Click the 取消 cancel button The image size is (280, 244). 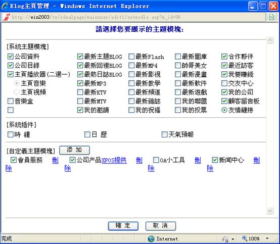pyautogui.click(x=161, y=226)
